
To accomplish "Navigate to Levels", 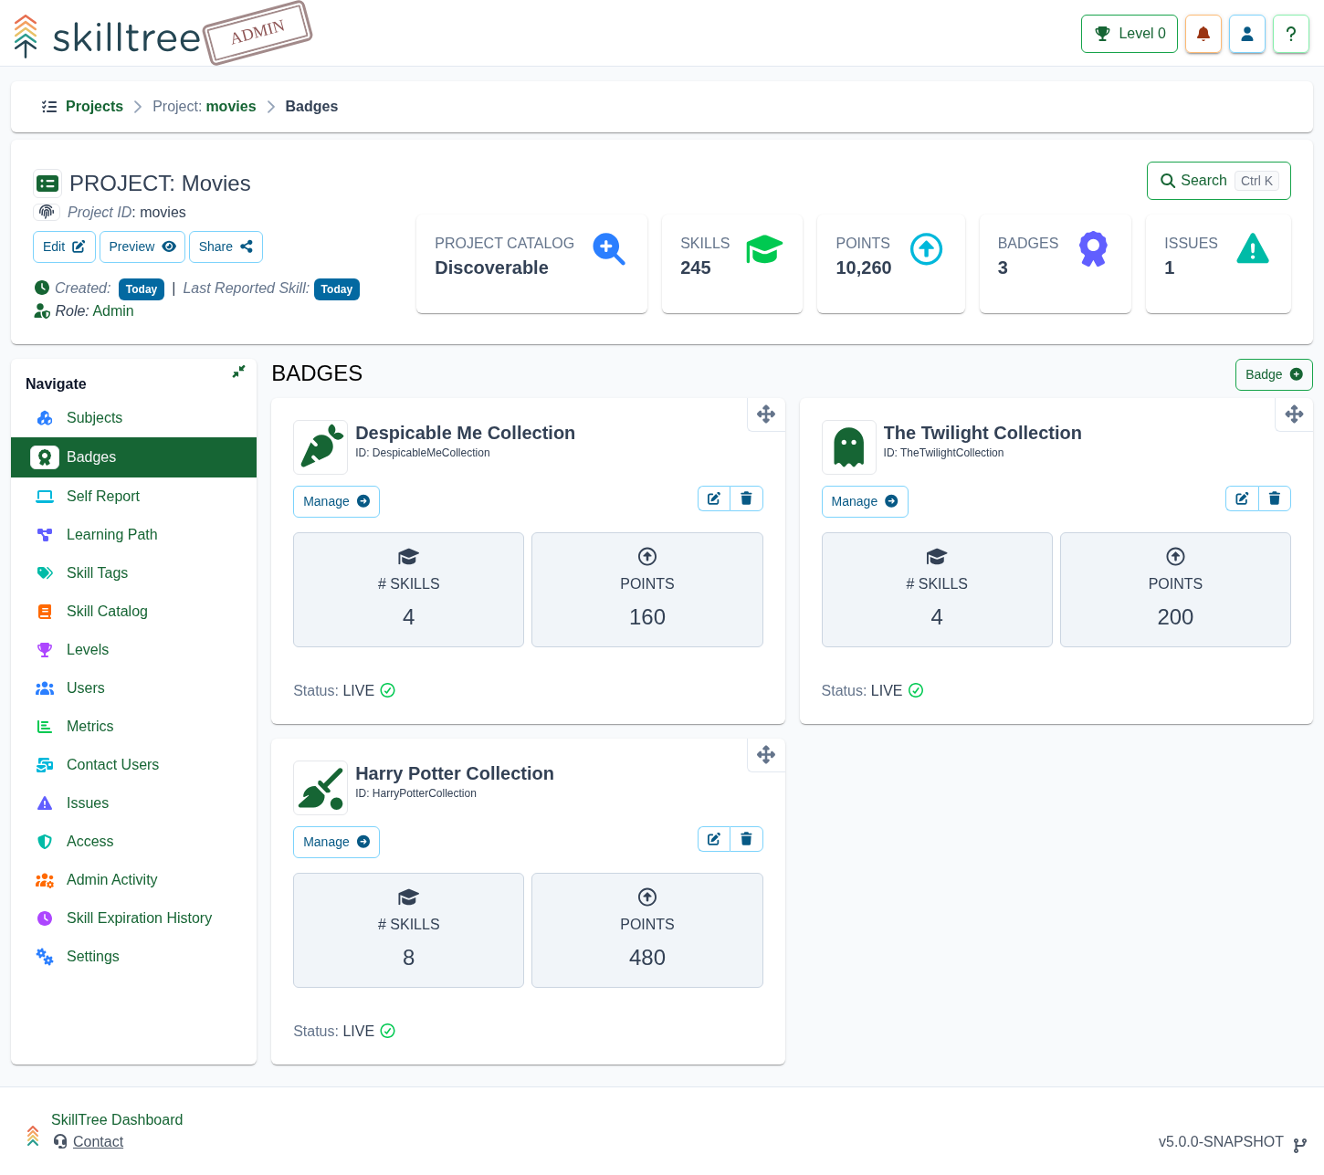I will 133,650.
